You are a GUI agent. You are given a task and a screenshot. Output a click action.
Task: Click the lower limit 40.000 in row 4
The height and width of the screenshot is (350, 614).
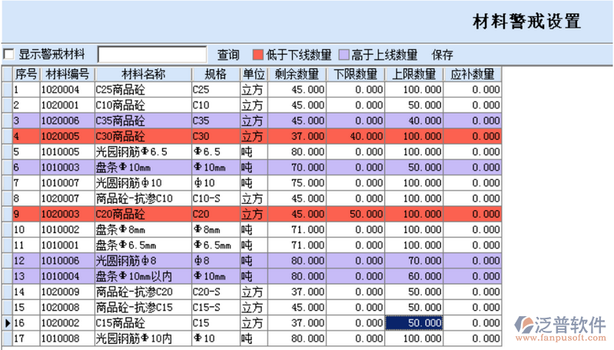[x=356, y=136]
